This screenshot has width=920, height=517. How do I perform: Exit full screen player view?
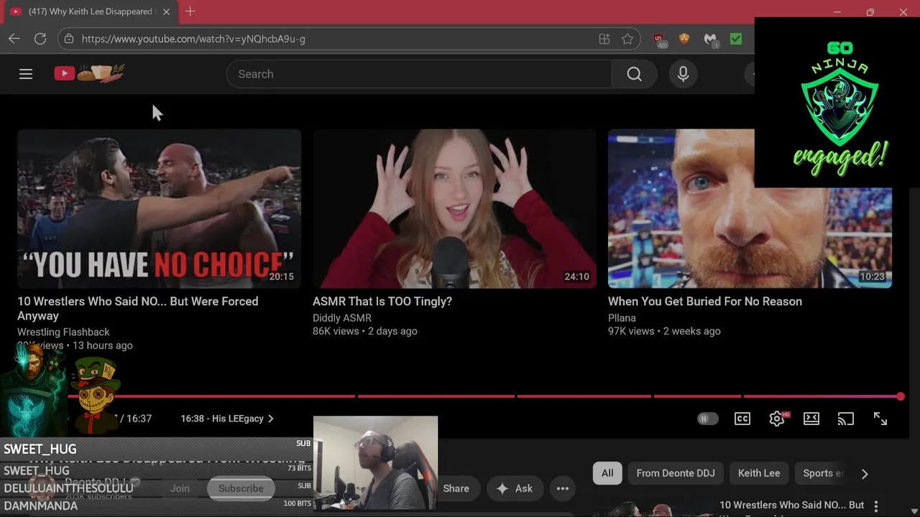880,419
